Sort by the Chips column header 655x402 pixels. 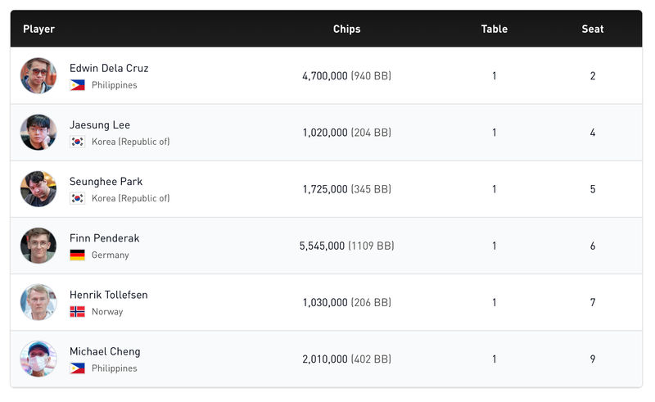click(x=346, y=29)
